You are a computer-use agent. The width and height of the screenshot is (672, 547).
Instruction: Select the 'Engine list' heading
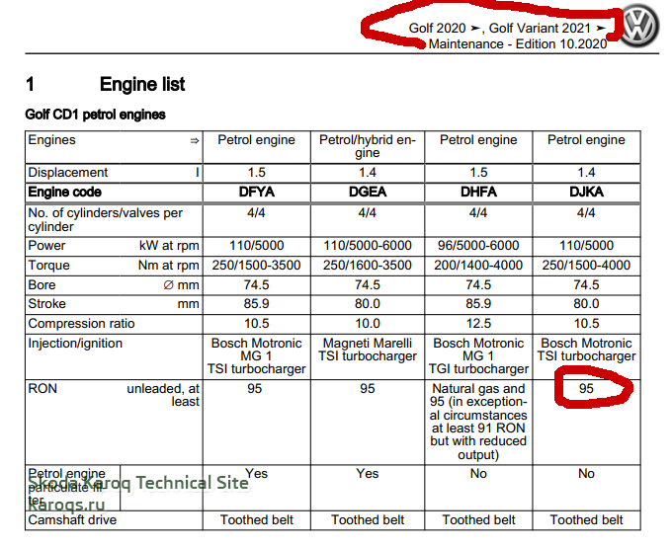click(142, 84)
